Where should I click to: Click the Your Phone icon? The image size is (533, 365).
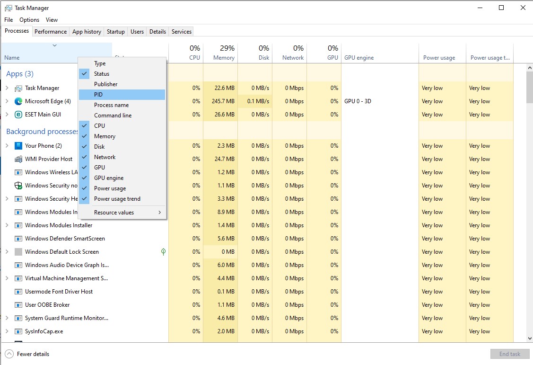(18, 146)
